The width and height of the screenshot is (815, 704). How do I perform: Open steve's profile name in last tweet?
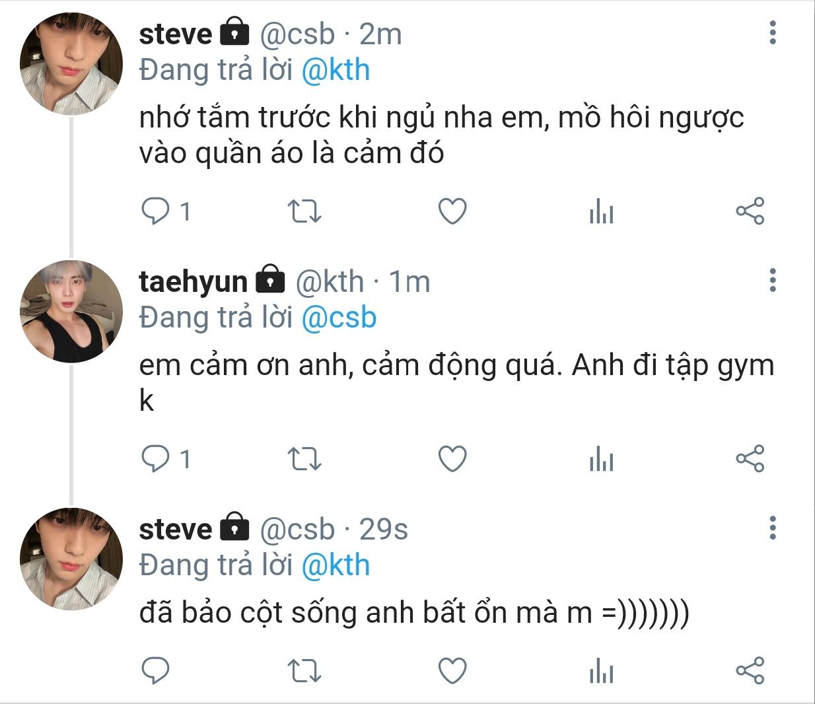(x=176, y=529)
